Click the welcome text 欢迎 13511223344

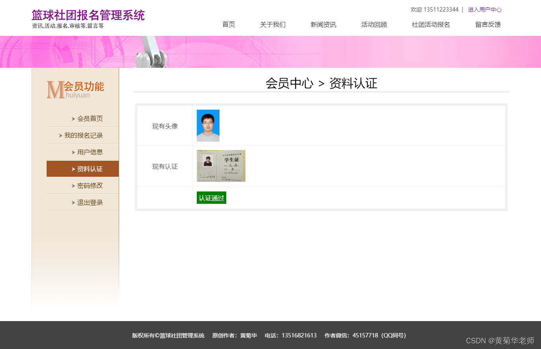(435, 10)
